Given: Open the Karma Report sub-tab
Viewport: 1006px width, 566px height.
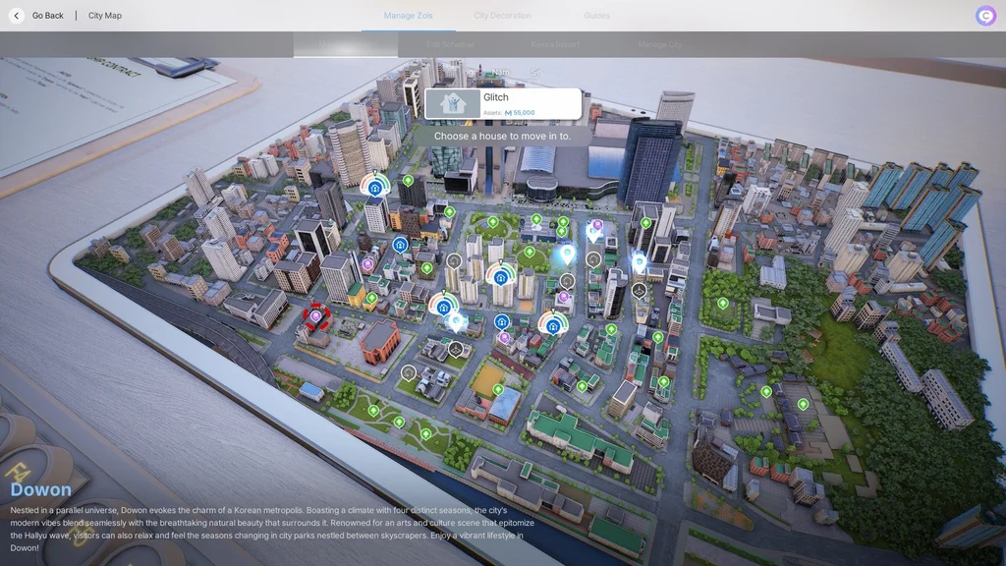Looking at the screenshot, I should [x=555, y=44].
